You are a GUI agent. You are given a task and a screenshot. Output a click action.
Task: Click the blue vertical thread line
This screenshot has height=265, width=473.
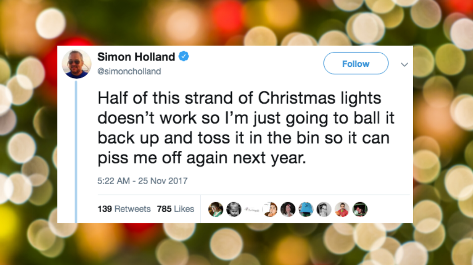coord(76,152)
